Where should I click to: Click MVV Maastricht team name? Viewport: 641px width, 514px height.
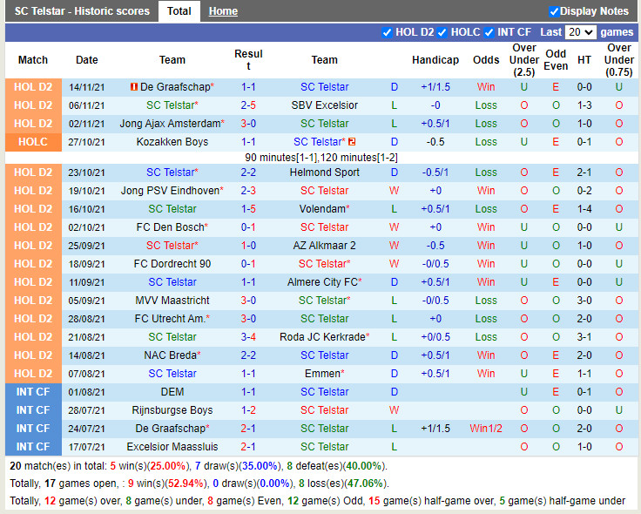[172, 301]
